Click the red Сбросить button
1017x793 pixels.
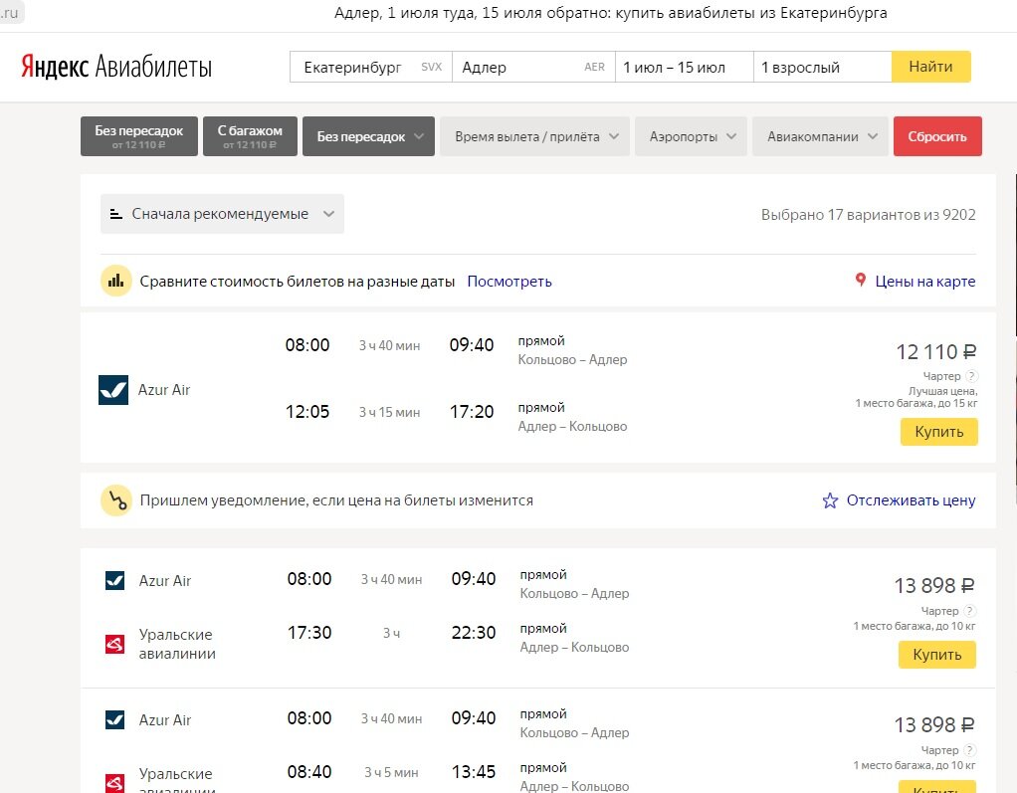(937, 136)
